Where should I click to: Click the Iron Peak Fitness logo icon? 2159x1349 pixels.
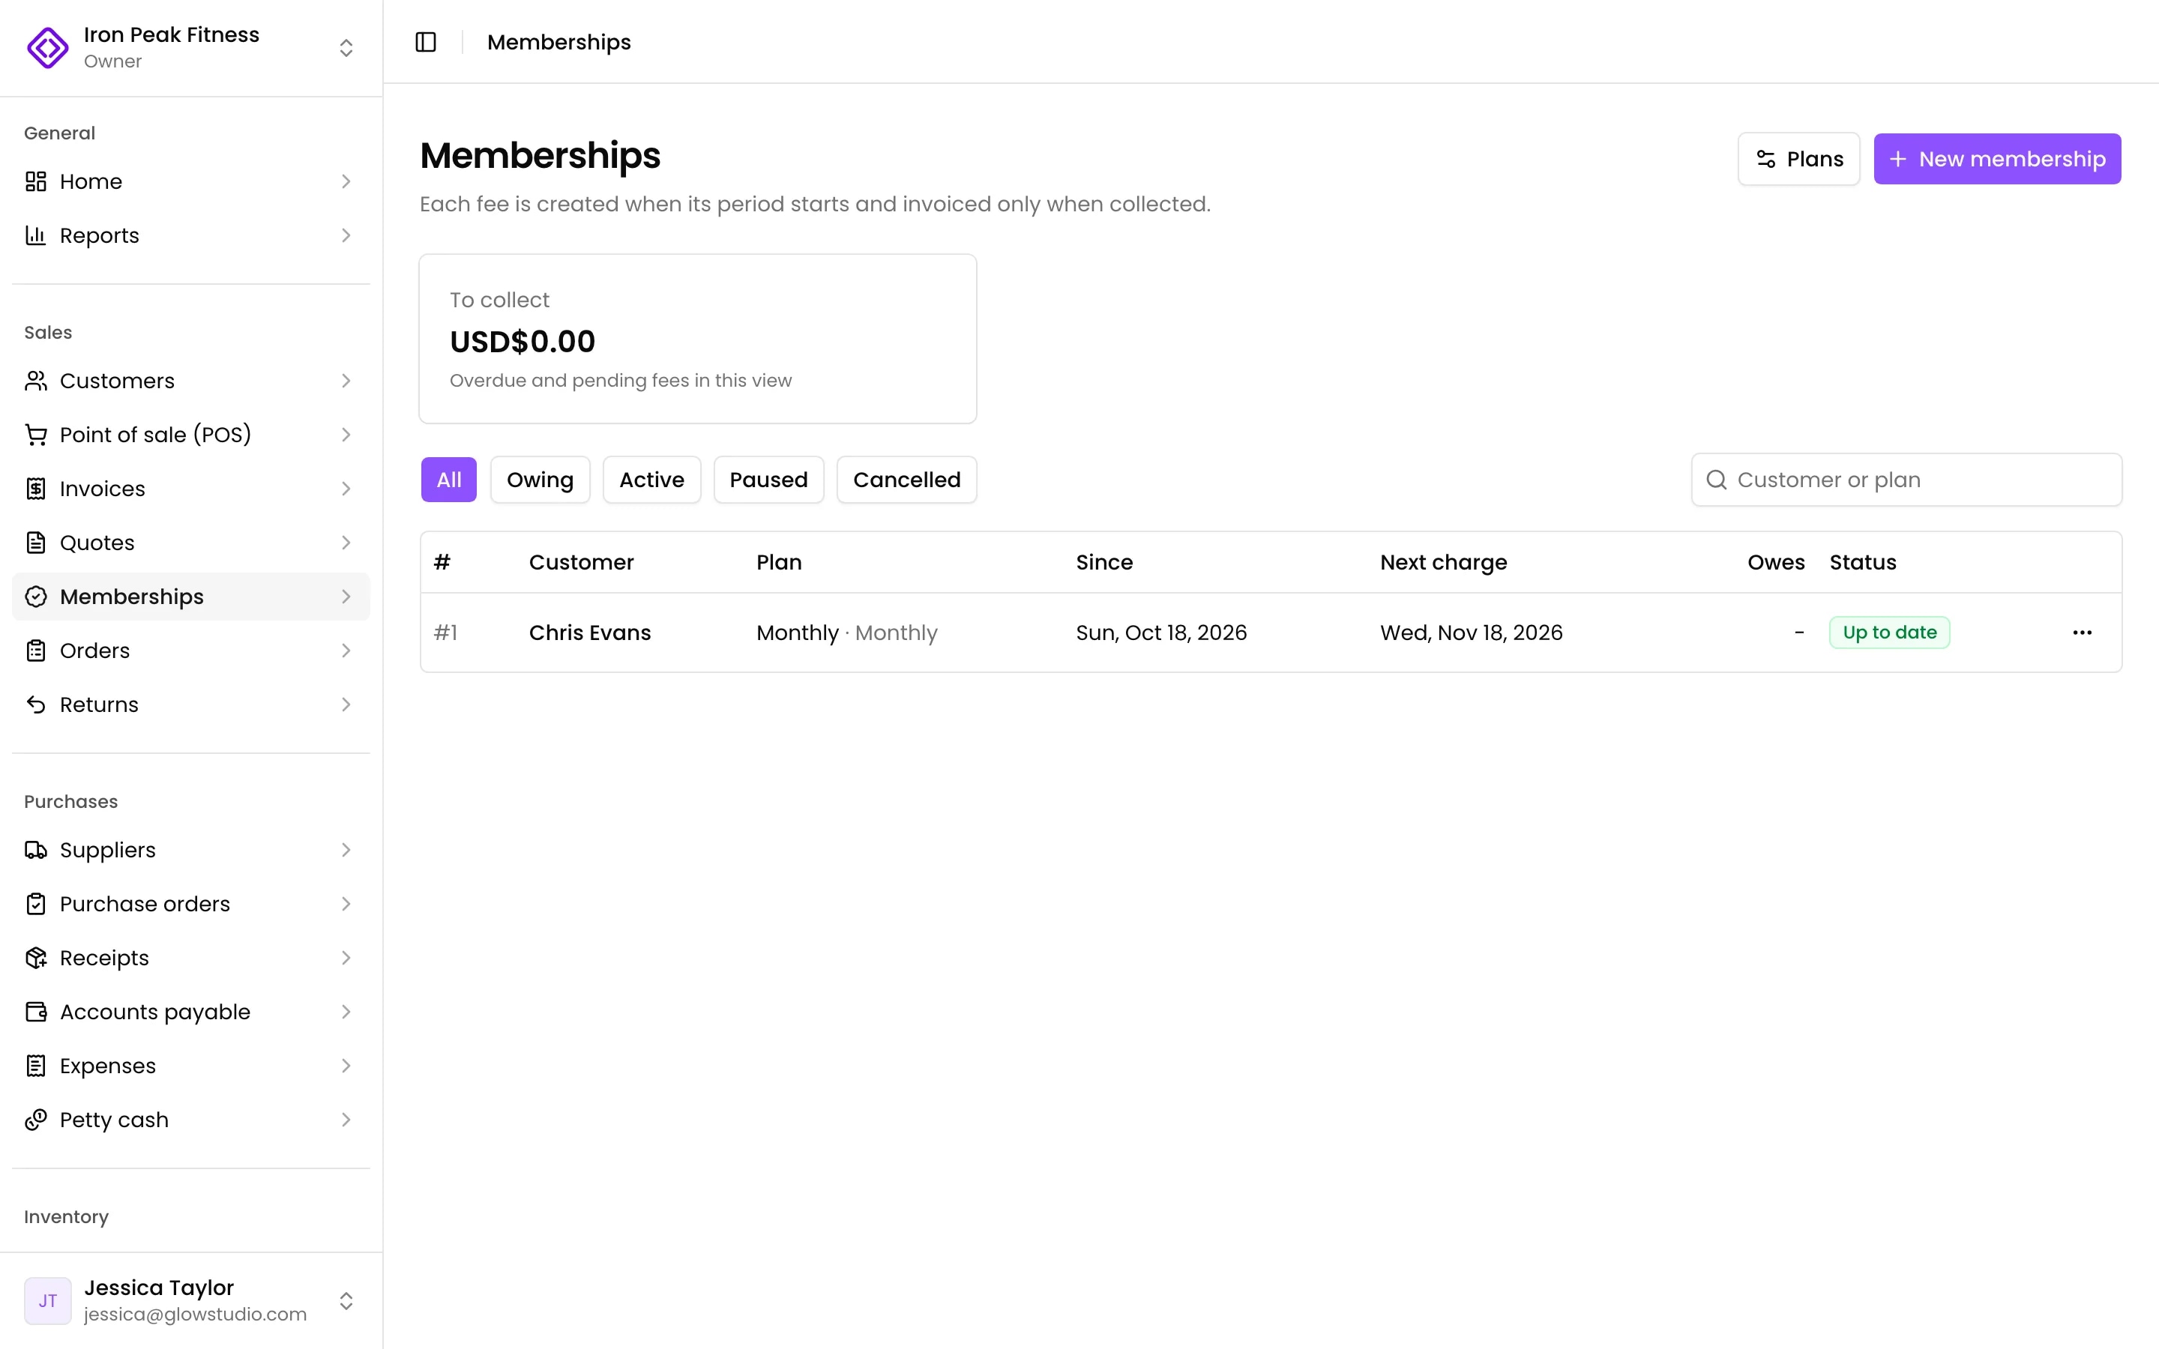tap(47, 47)
